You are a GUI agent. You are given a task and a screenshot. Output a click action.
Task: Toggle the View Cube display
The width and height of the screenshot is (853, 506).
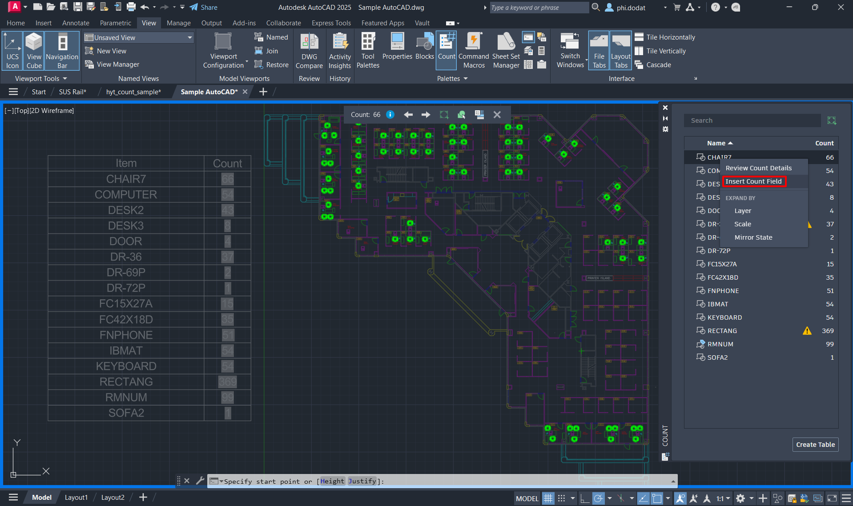pyautogui.click(x=34, y=50)
